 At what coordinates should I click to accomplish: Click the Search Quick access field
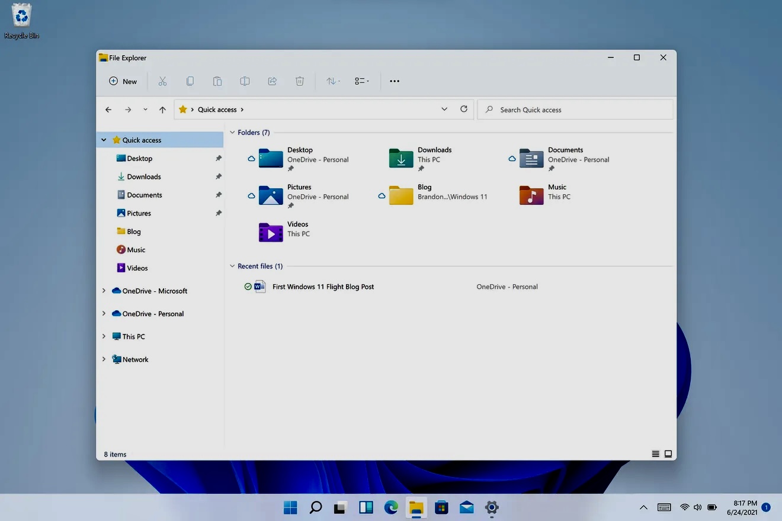coord(575,110)
